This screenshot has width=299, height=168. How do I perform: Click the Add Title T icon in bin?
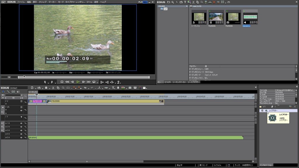point(185,2)
